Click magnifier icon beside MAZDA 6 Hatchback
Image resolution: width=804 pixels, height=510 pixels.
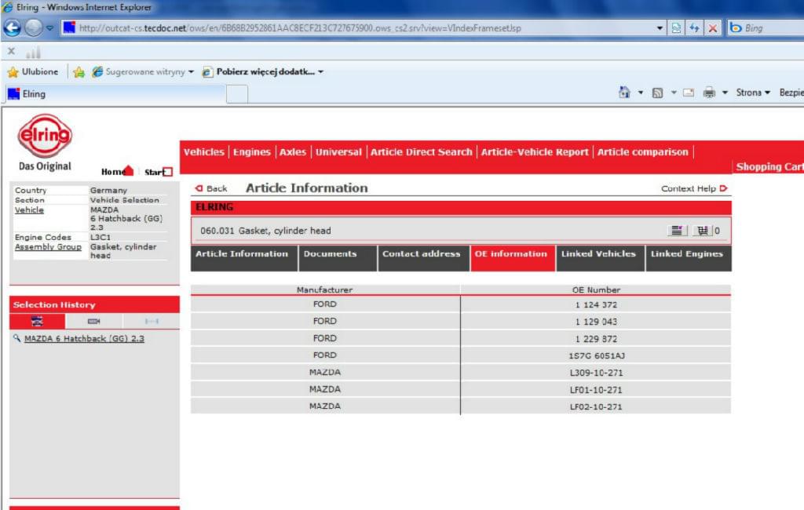point(17,338)
